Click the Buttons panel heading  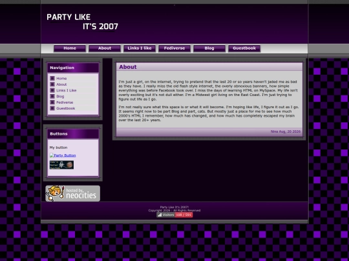point(59,134)
